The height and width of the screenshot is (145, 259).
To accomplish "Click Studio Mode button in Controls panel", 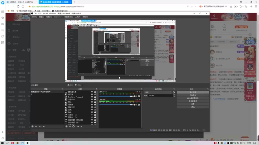I will (x=193, y=101).
